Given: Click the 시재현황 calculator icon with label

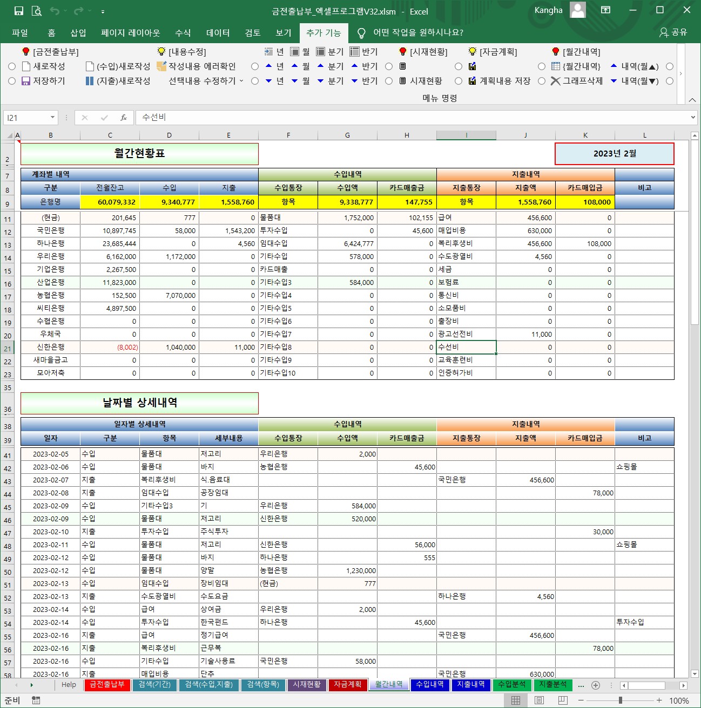Looking at the screenshot, I should [x=421, y=81].
